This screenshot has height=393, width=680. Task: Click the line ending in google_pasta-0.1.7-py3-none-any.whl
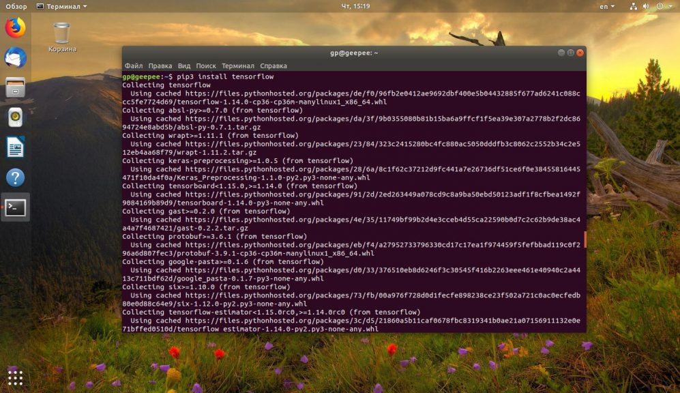point(223,278)
